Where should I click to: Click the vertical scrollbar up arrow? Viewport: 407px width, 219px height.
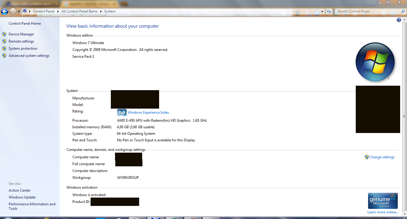(404, 20)
